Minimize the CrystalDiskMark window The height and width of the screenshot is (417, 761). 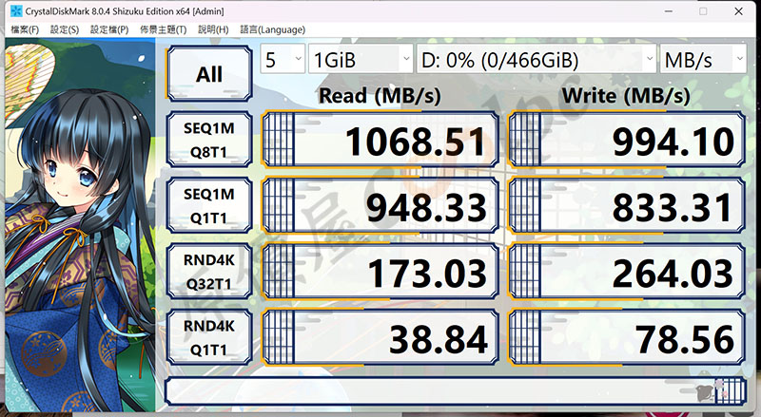click(669, 10)
